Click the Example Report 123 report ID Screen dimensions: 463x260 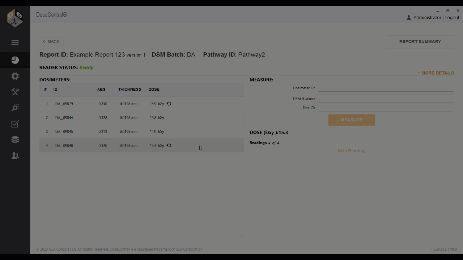pos(97,55)
